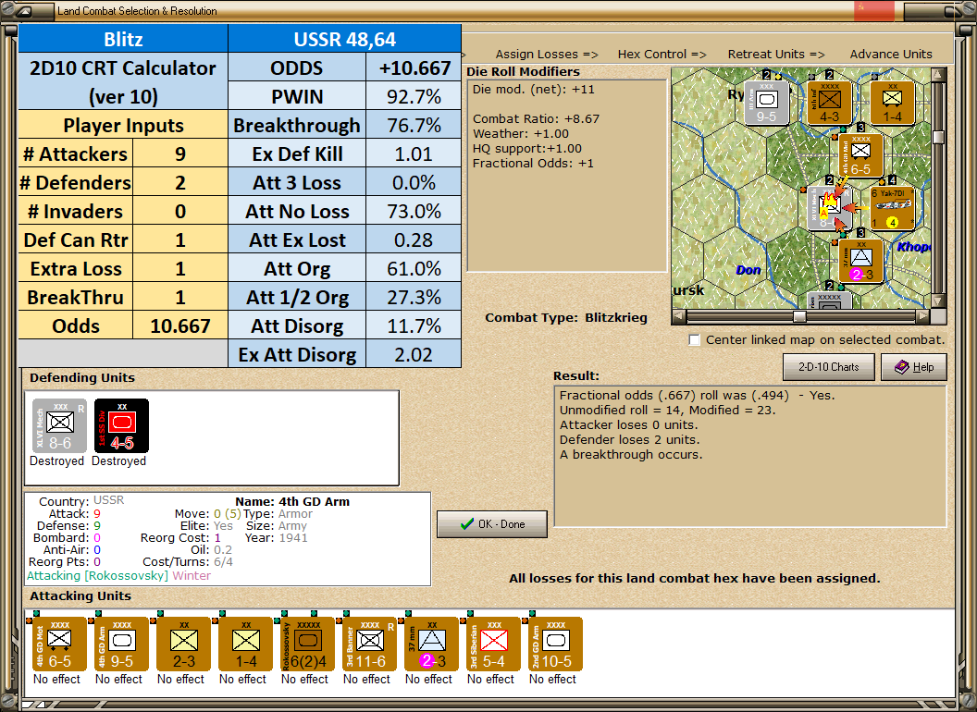Click the Breakthrough 76.7% cell

point(414,125)
